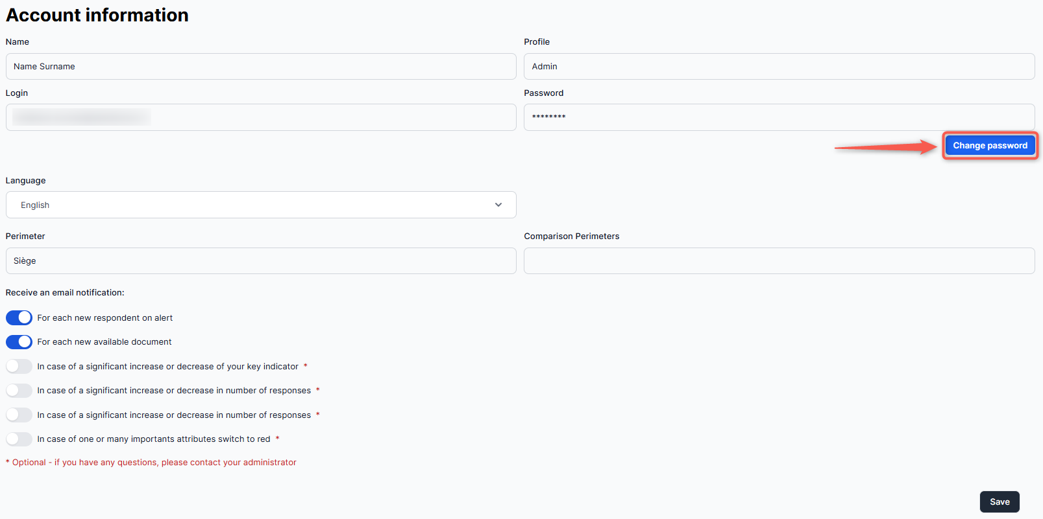1043x519 pixels.
Task: Turn off the new available document notification
Action: (19, 341)
